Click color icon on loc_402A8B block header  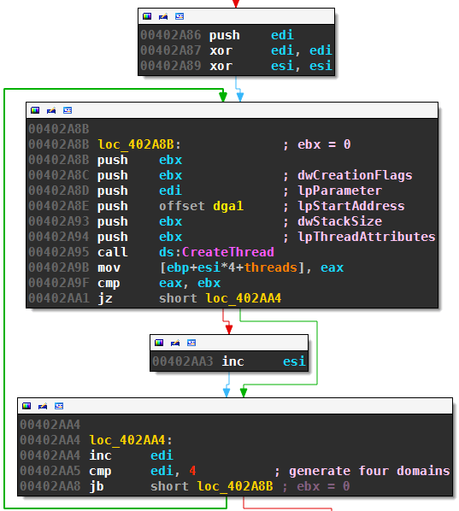coord(35,110)
